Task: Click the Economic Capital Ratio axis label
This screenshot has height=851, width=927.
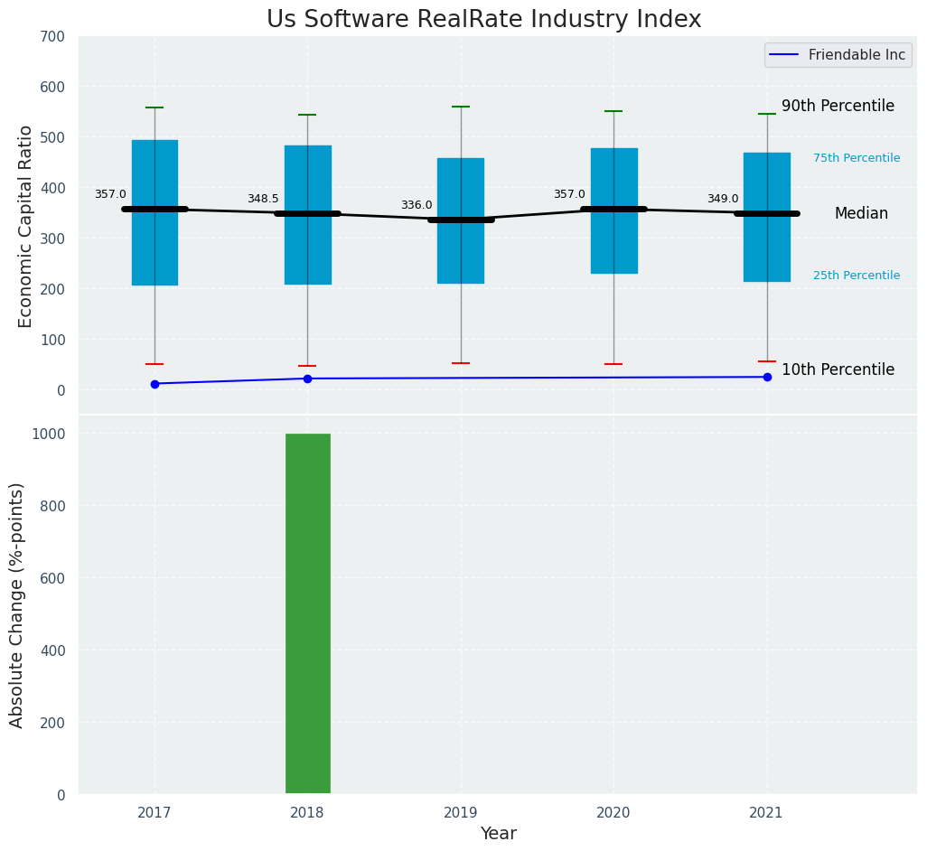Action: [x=25, y=226]
